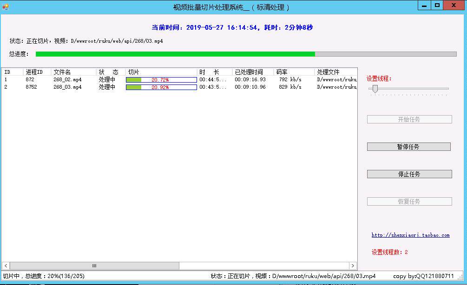
Task: Click the duration 00:43:5... cell
Action: pyautogui.click(x=213, y=87)
